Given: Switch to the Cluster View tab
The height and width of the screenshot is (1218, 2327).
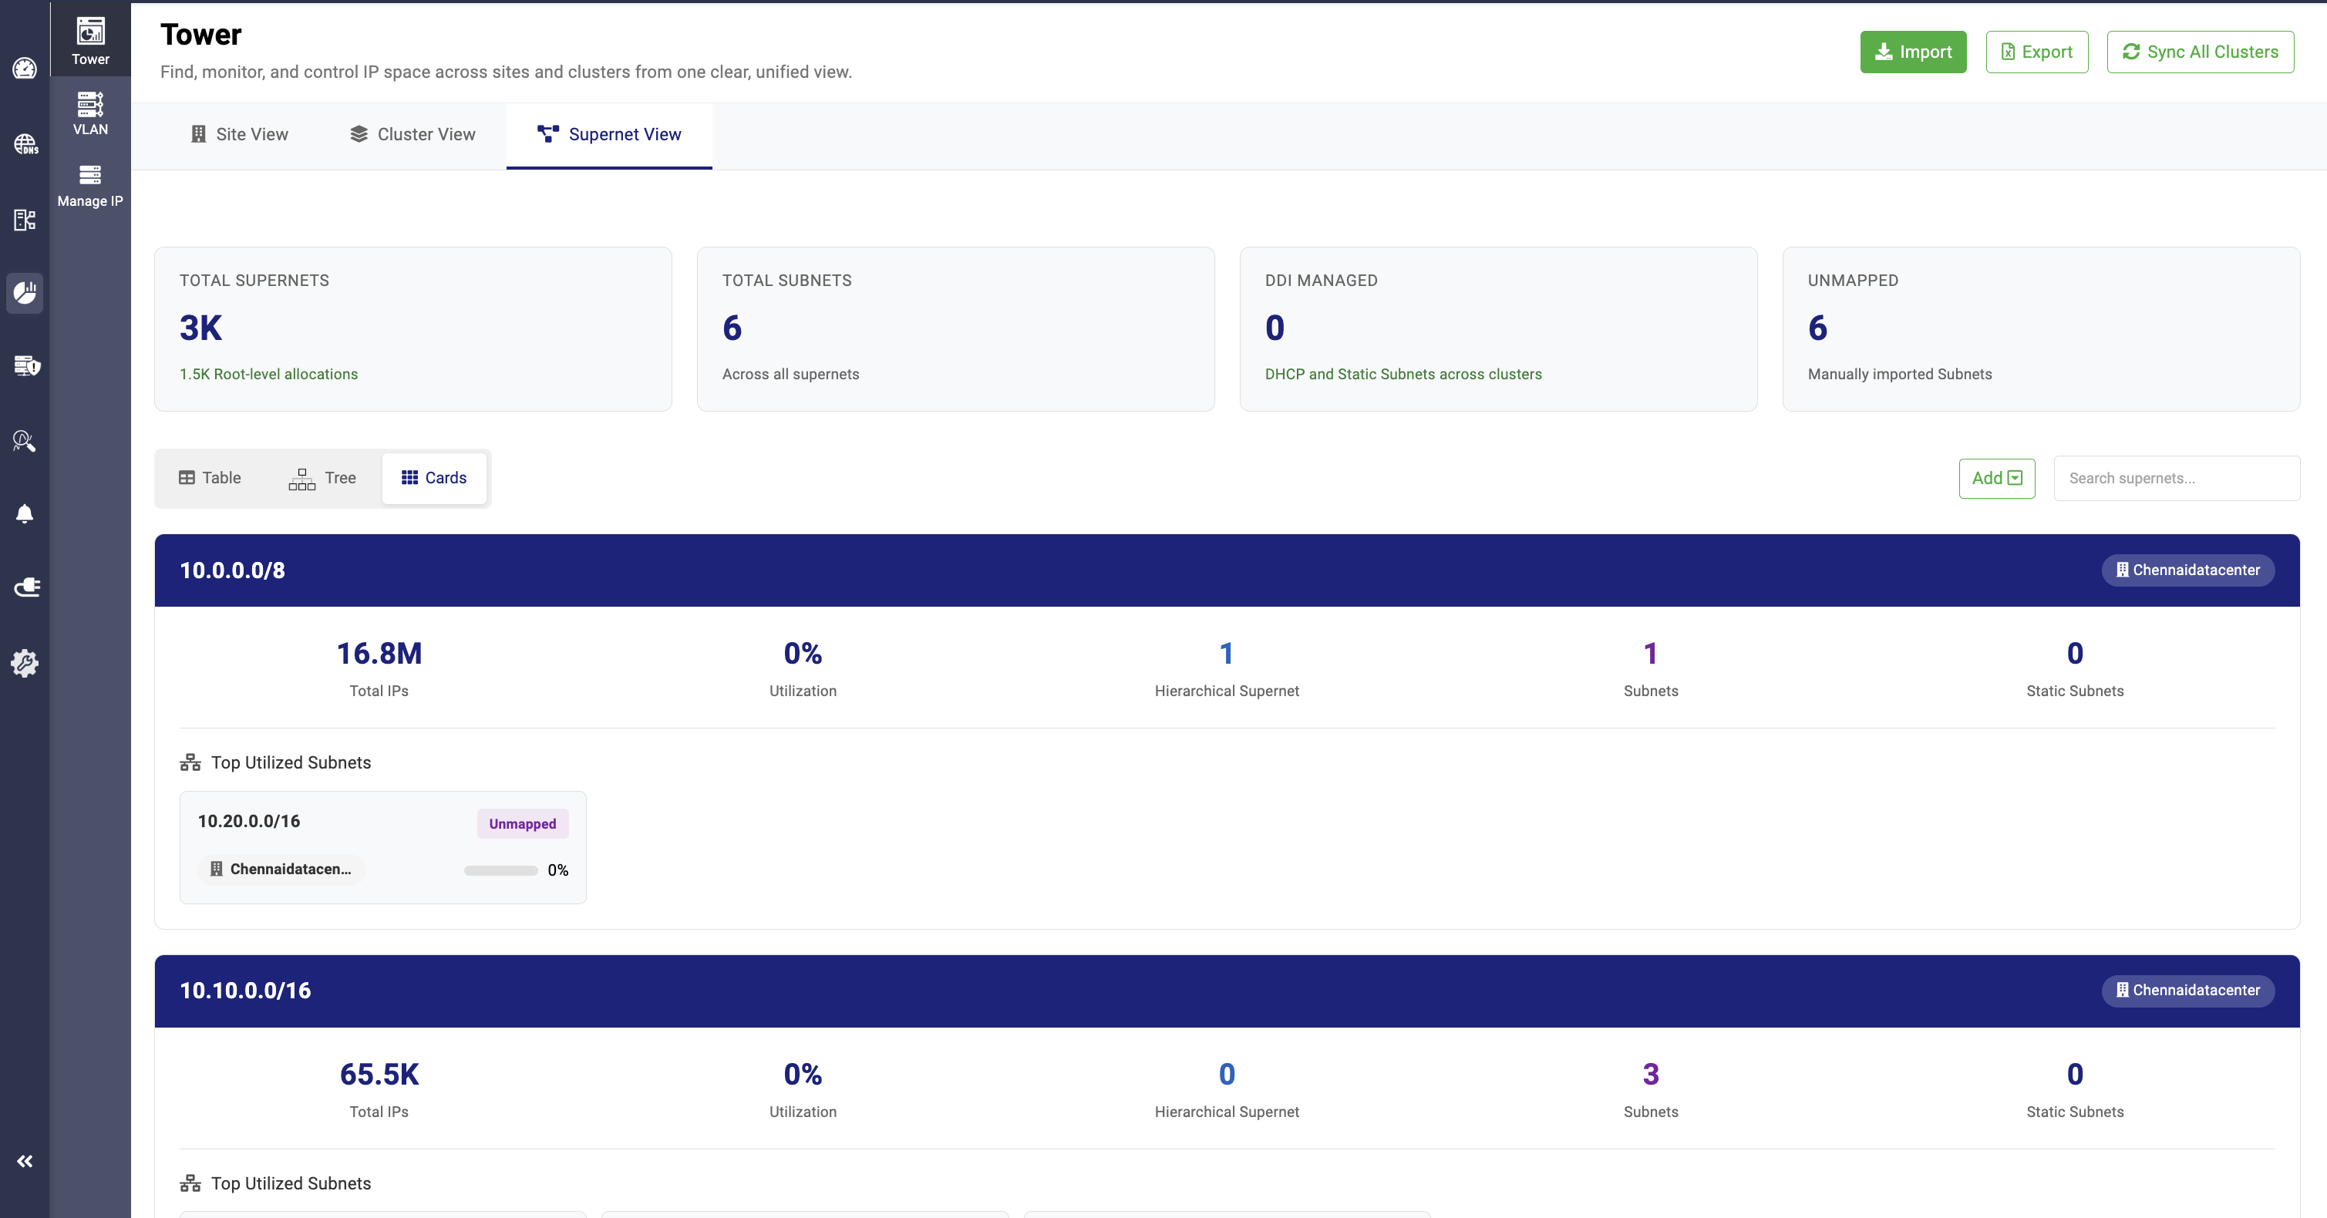Looking at the screenshot, I should coord(413,135).
